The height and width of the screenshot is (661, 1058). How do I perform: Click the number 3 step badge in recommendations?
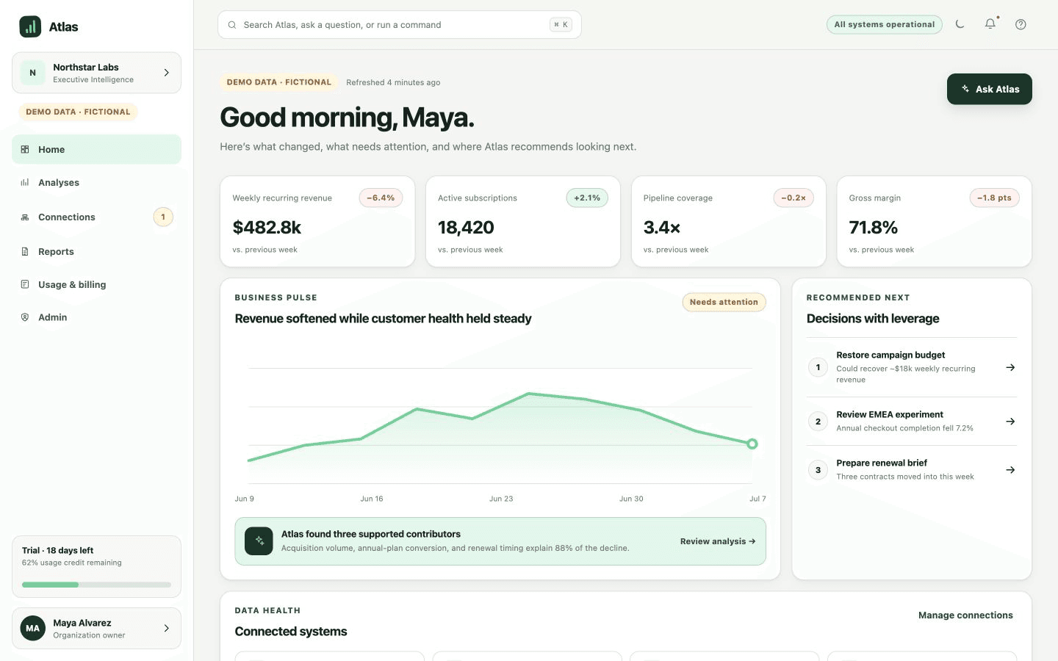click(x=818, y=470)
